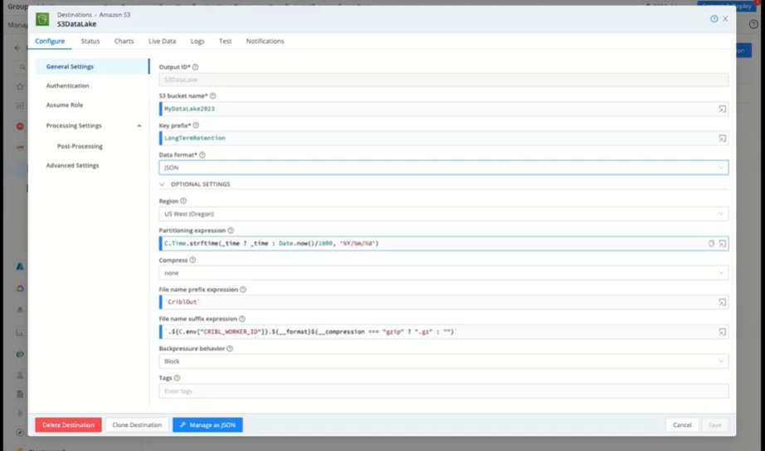Image resolution: width=765 pixels, height=451 pixels.
Task: Click the Delete Destination button
Action: [x=68, y=425]
